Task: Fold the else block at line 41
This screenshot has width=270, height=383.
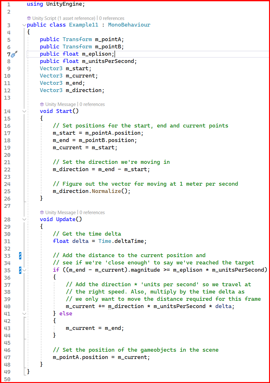Action: point(24,314)
